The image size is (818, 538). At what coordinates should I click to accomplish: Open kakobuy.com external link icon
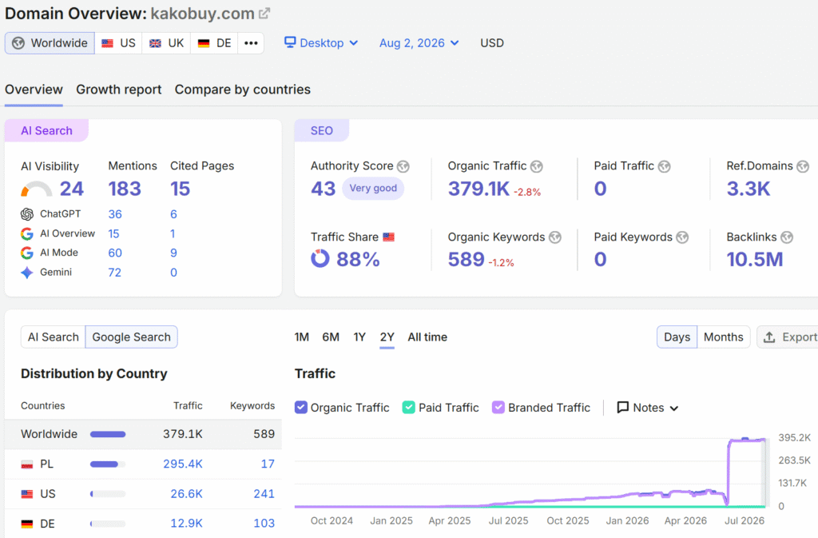[x=264, y=14]
